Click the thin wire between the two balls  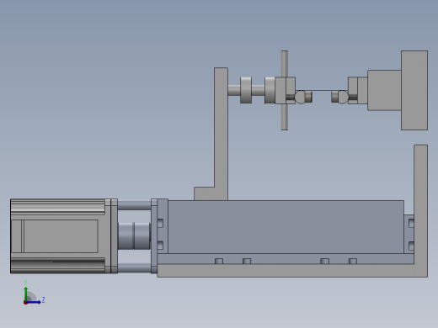(322, 90)
